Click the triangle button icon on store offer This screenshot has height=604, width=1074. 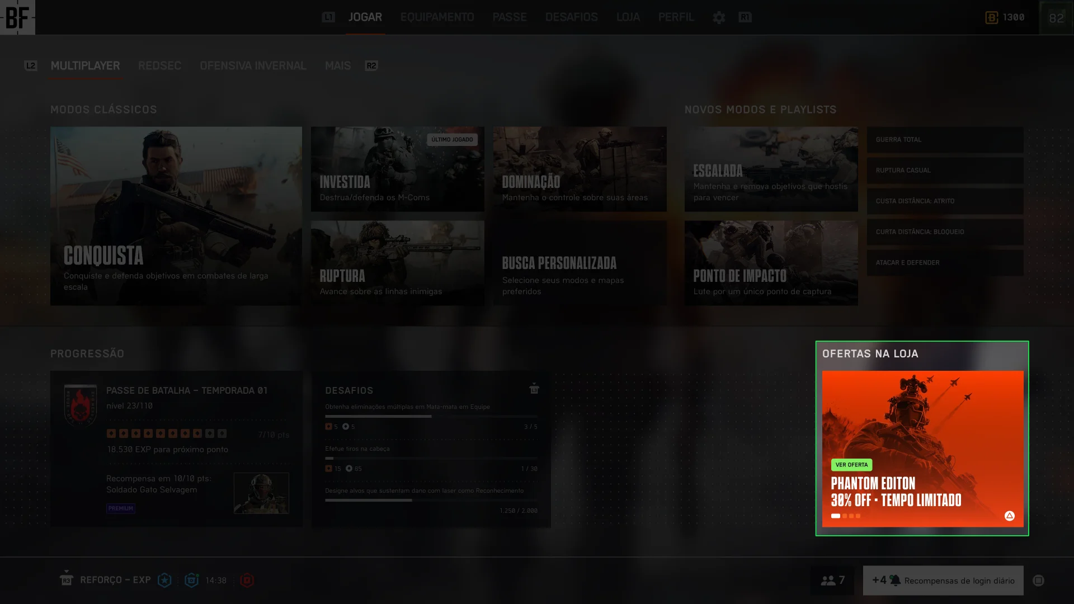[1009, 516]
